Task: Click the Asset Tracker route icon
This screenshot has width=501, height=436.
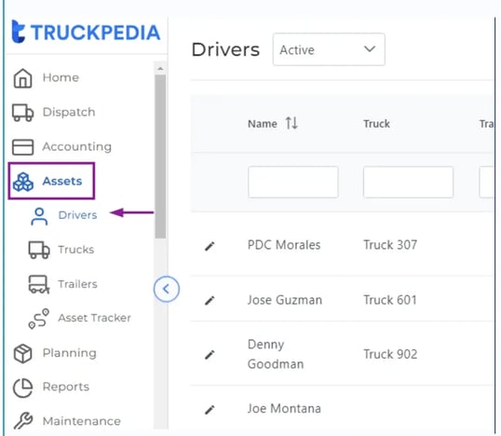Action: click(39, 319)
